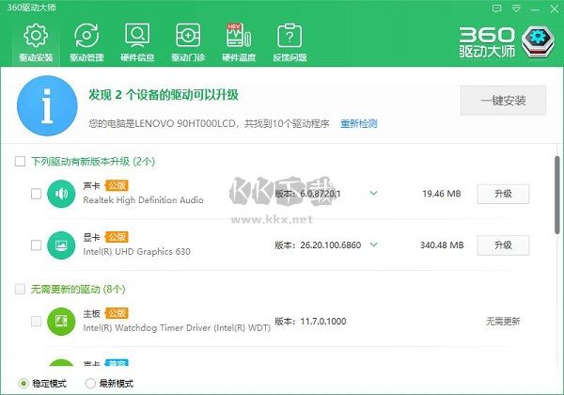
Task: Click the 360驱动大师 logo disk icon
Action: pyautogui.click(x=538, y=42)
